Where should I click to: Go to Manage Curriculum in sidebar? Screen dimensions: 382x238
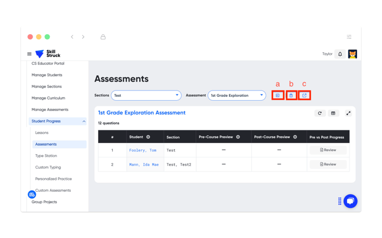(x=48, y=98)
